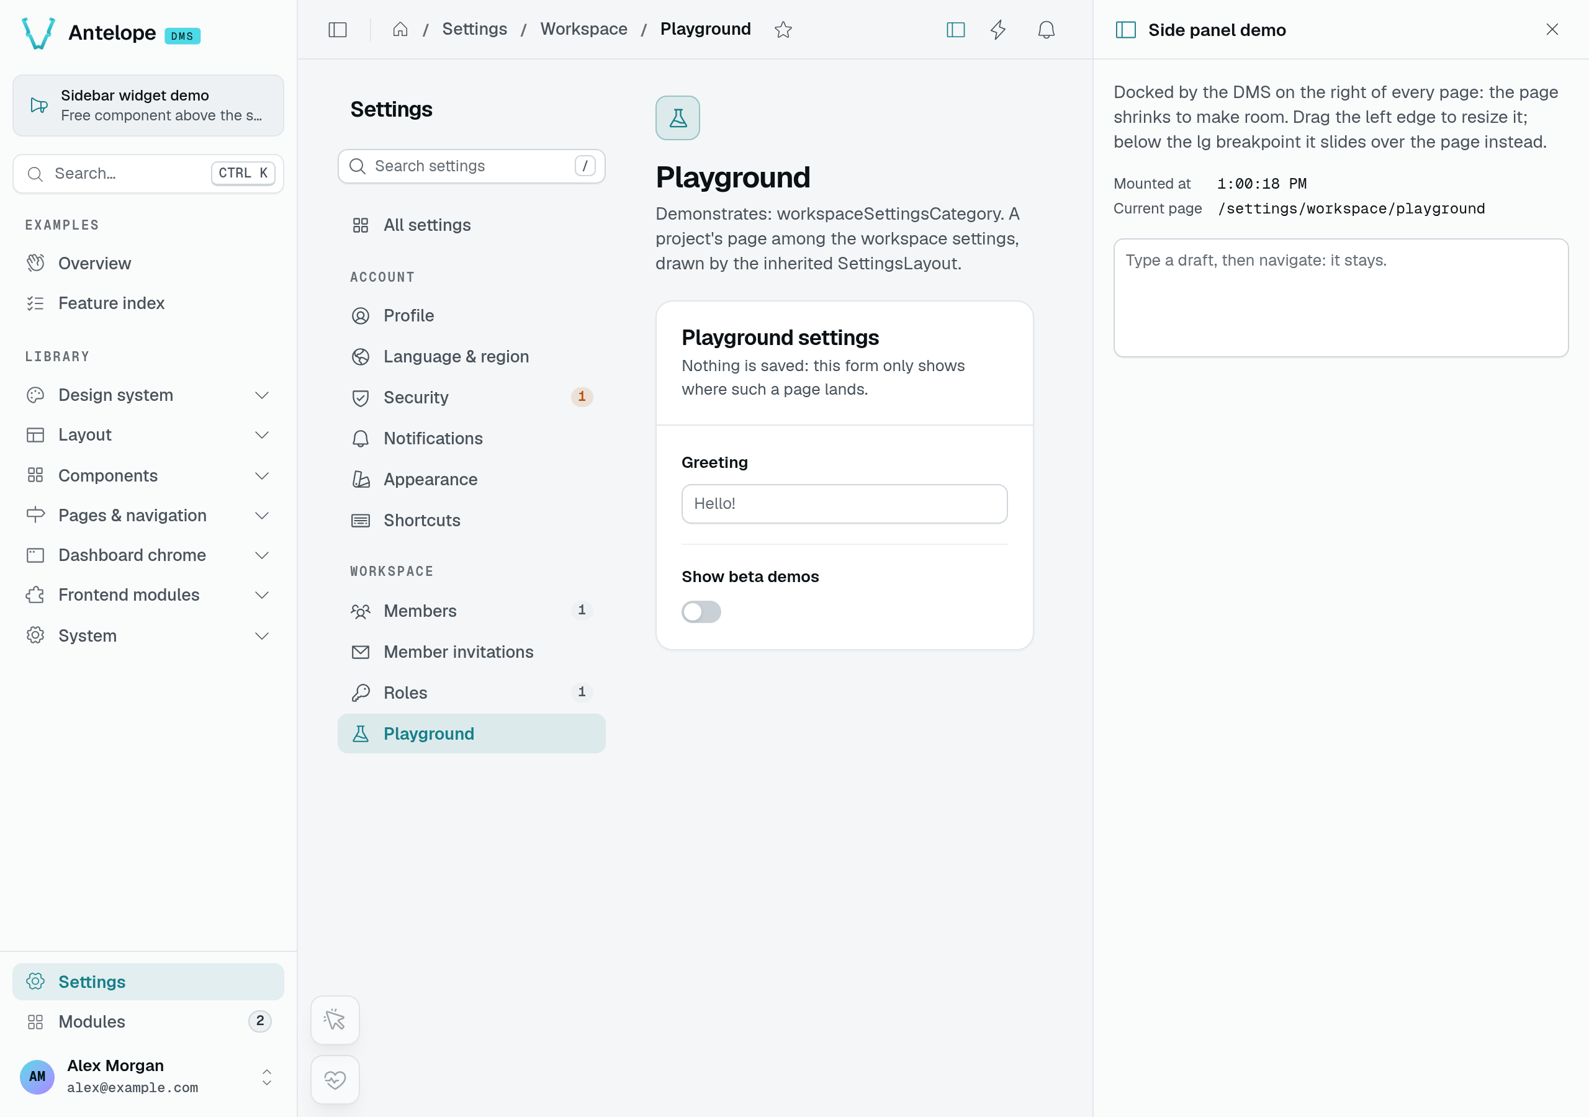This screenshot has height=1117, width=1589.
Task: Open the Members workspace page
Action: pos(471,611)
